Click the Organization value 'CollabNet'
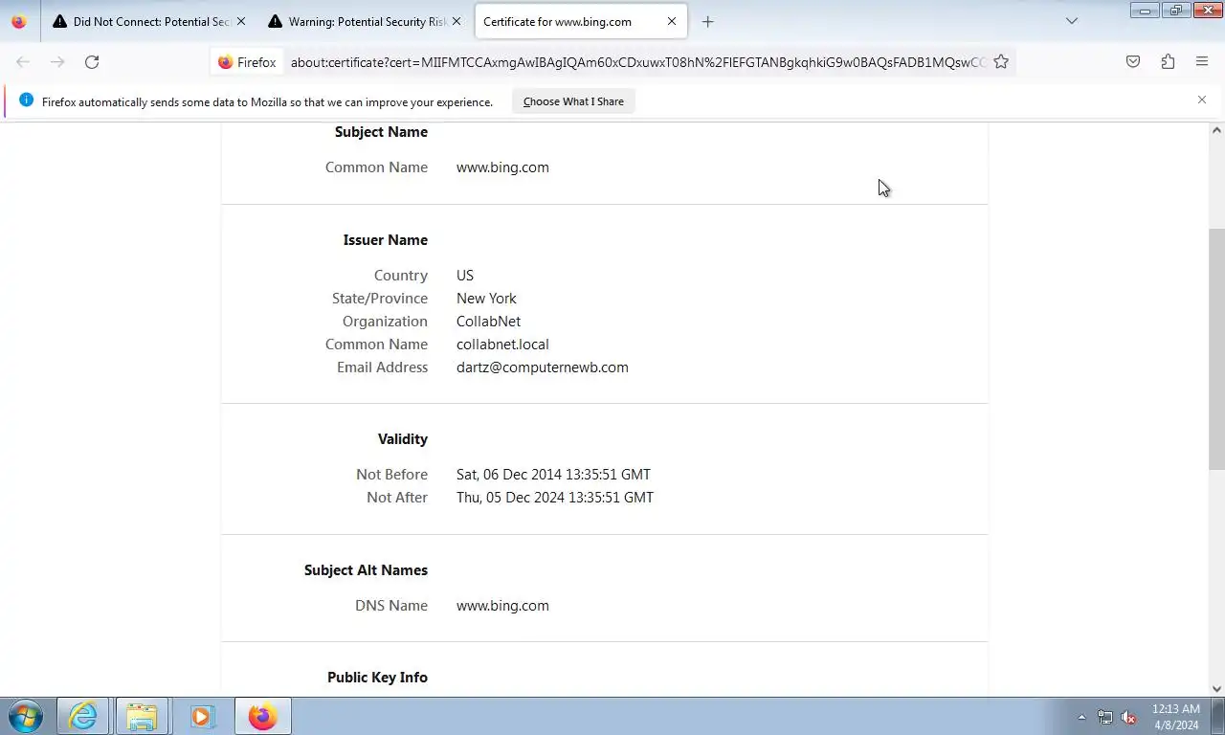The width and height of the screenshot is (1225, 735). (x=488, y=322)
